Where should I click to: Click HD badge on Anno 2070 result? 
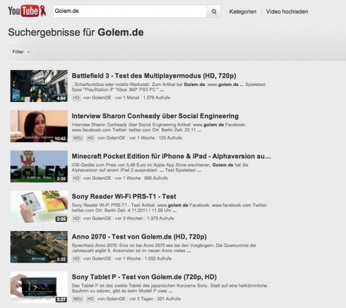tap(76, 259)
